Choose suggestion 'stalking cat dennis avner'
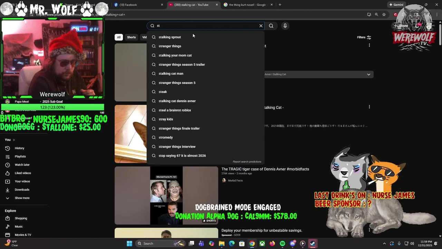442x249 pixels. [206, 101]
